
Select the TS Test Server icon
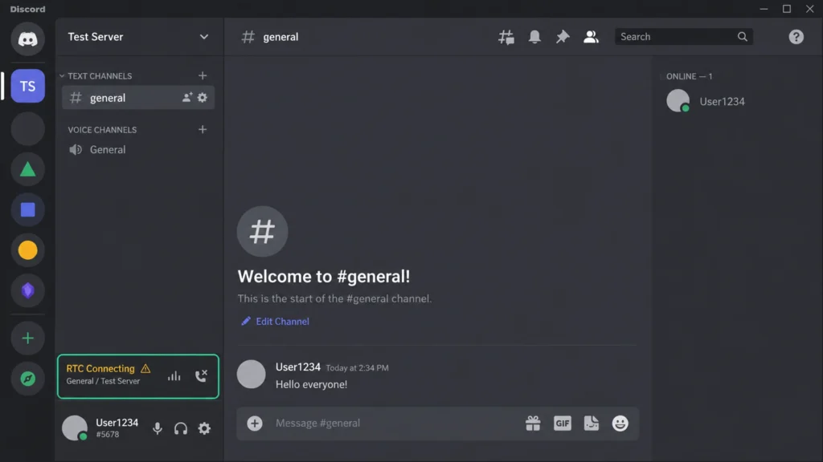pos(28,86)
